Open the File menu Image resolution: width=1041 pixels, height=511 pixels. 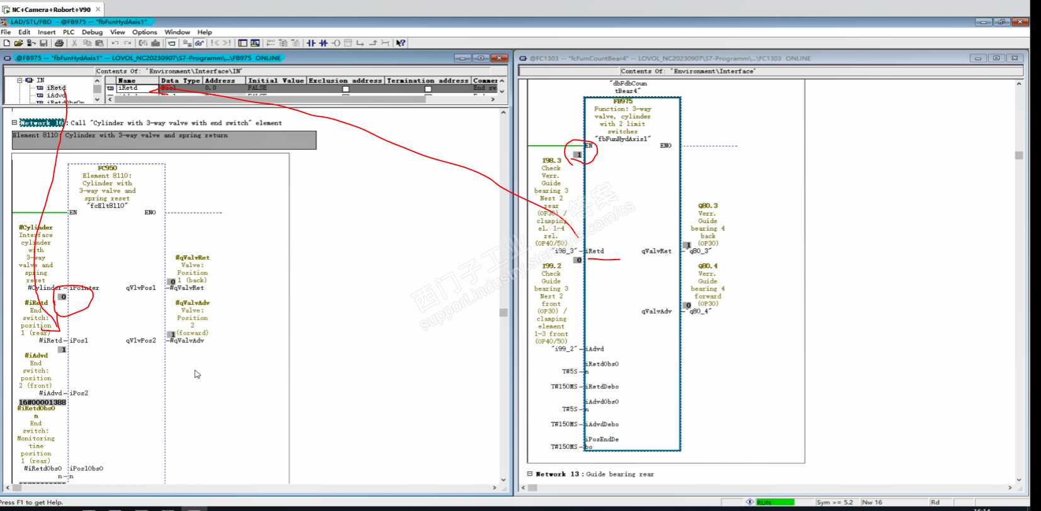[x=6, y=32]
